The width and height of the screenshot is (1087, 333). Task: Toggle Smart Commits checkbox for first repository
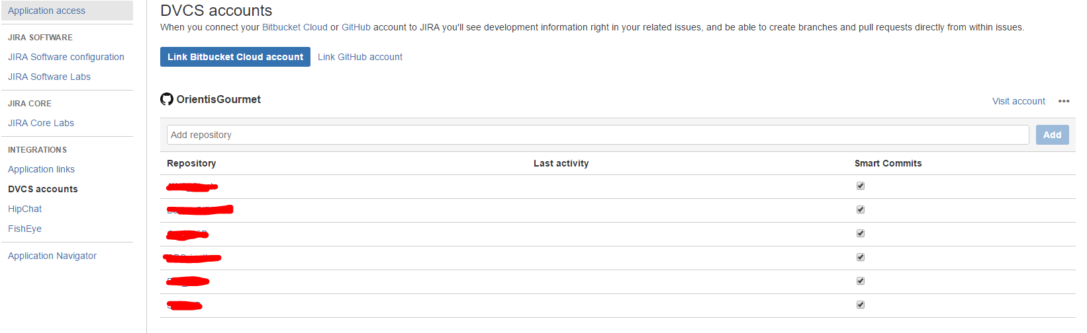(x=861, y=186)
